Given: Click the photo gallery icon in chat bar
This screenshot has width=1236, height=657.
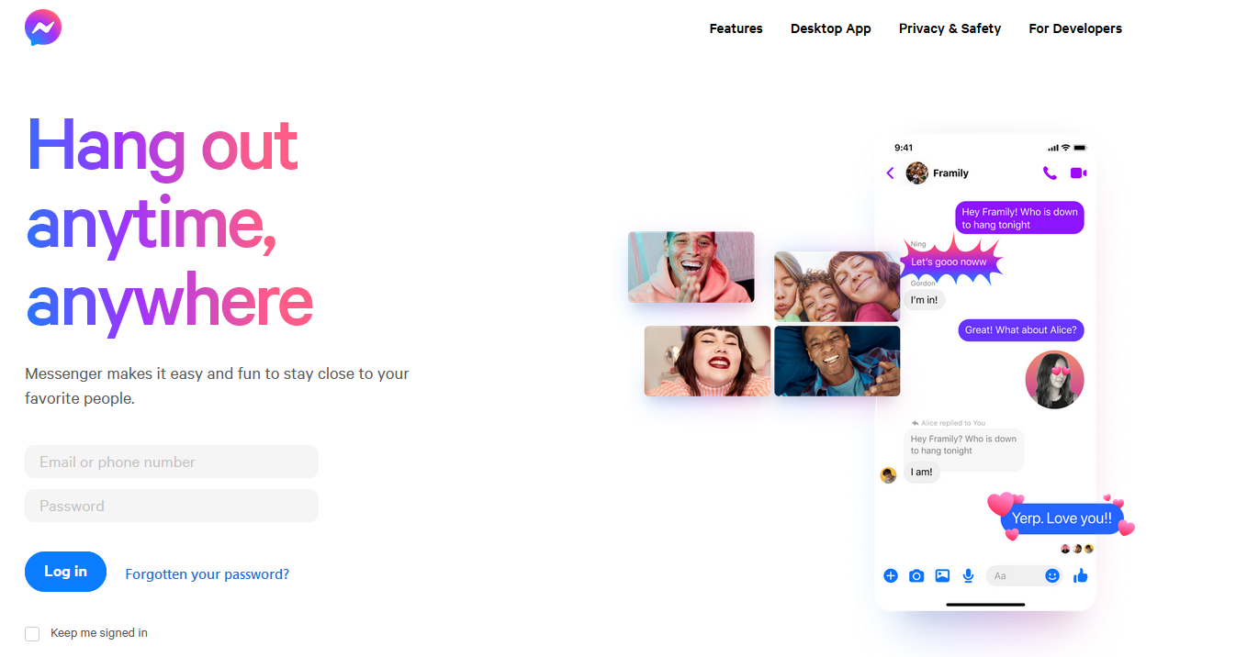Looking at the screenshot, I should [x=942, y=575].
